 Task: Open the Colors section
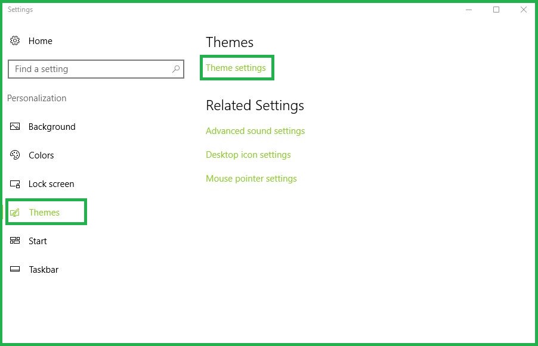tap(41, 155)
